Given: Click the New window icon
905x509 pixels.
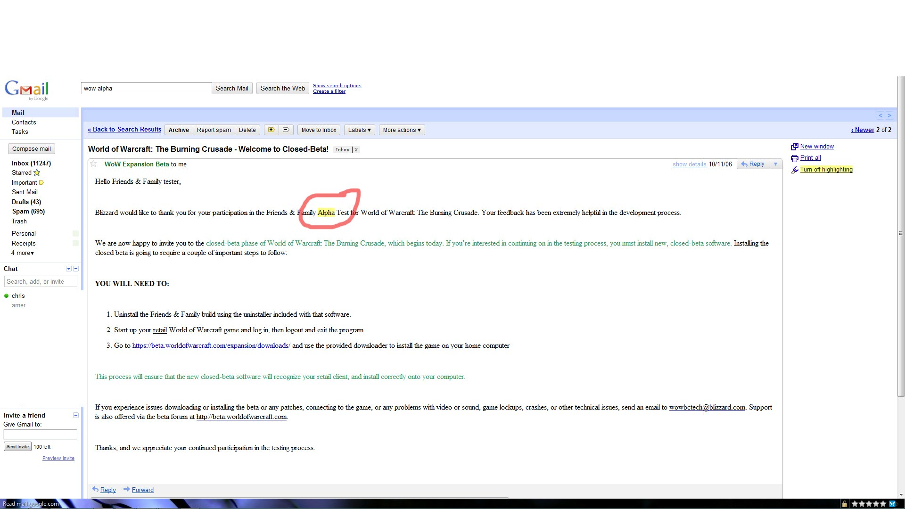Looking at the screenshot, I should click(794, 147).
